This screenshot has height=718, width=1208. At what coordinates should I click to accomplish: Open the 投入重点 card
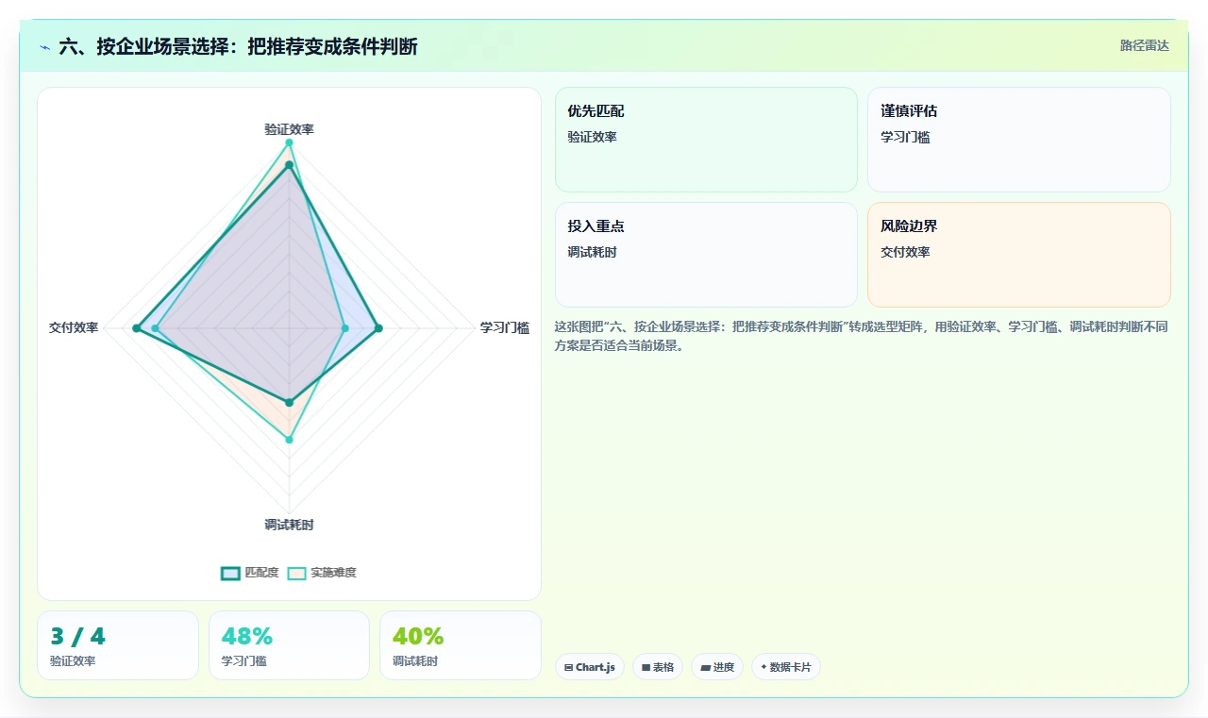[x=706, y=255]
